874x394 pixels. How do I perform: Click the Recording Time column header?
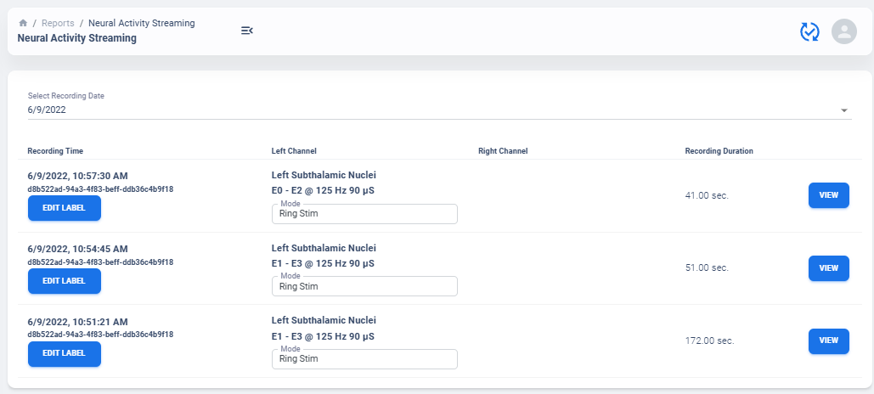(55, 151)
